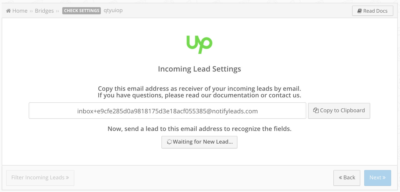Image resolution: width=400 pixels, height=192 pixels.
Task: Click the book icon on Read Docs
Action: (x=360, y=11)
